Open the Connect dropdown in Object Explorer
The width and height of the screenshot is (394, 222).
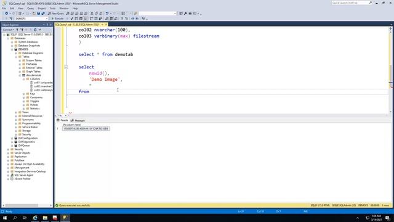click(8, 30)
